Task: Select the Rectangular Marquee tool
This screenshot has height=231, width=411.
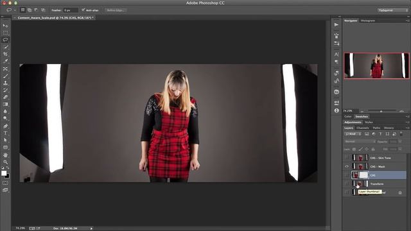Action: 5,33
